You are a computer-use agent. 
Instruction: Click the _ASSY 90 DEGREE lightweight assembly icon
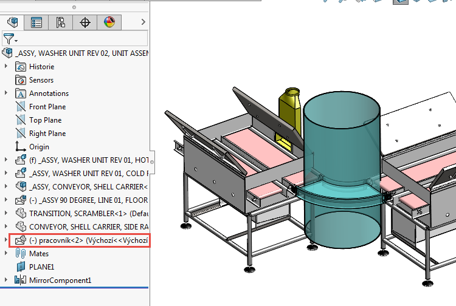[x=21, y=200]
